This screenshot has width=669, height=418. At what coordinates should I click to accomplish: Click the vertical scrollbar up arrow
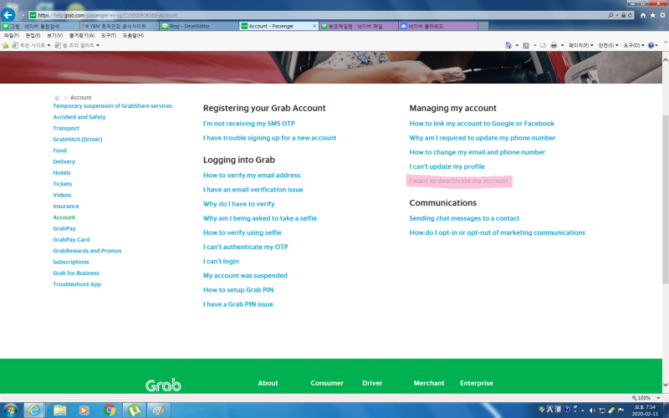point(665,60)
